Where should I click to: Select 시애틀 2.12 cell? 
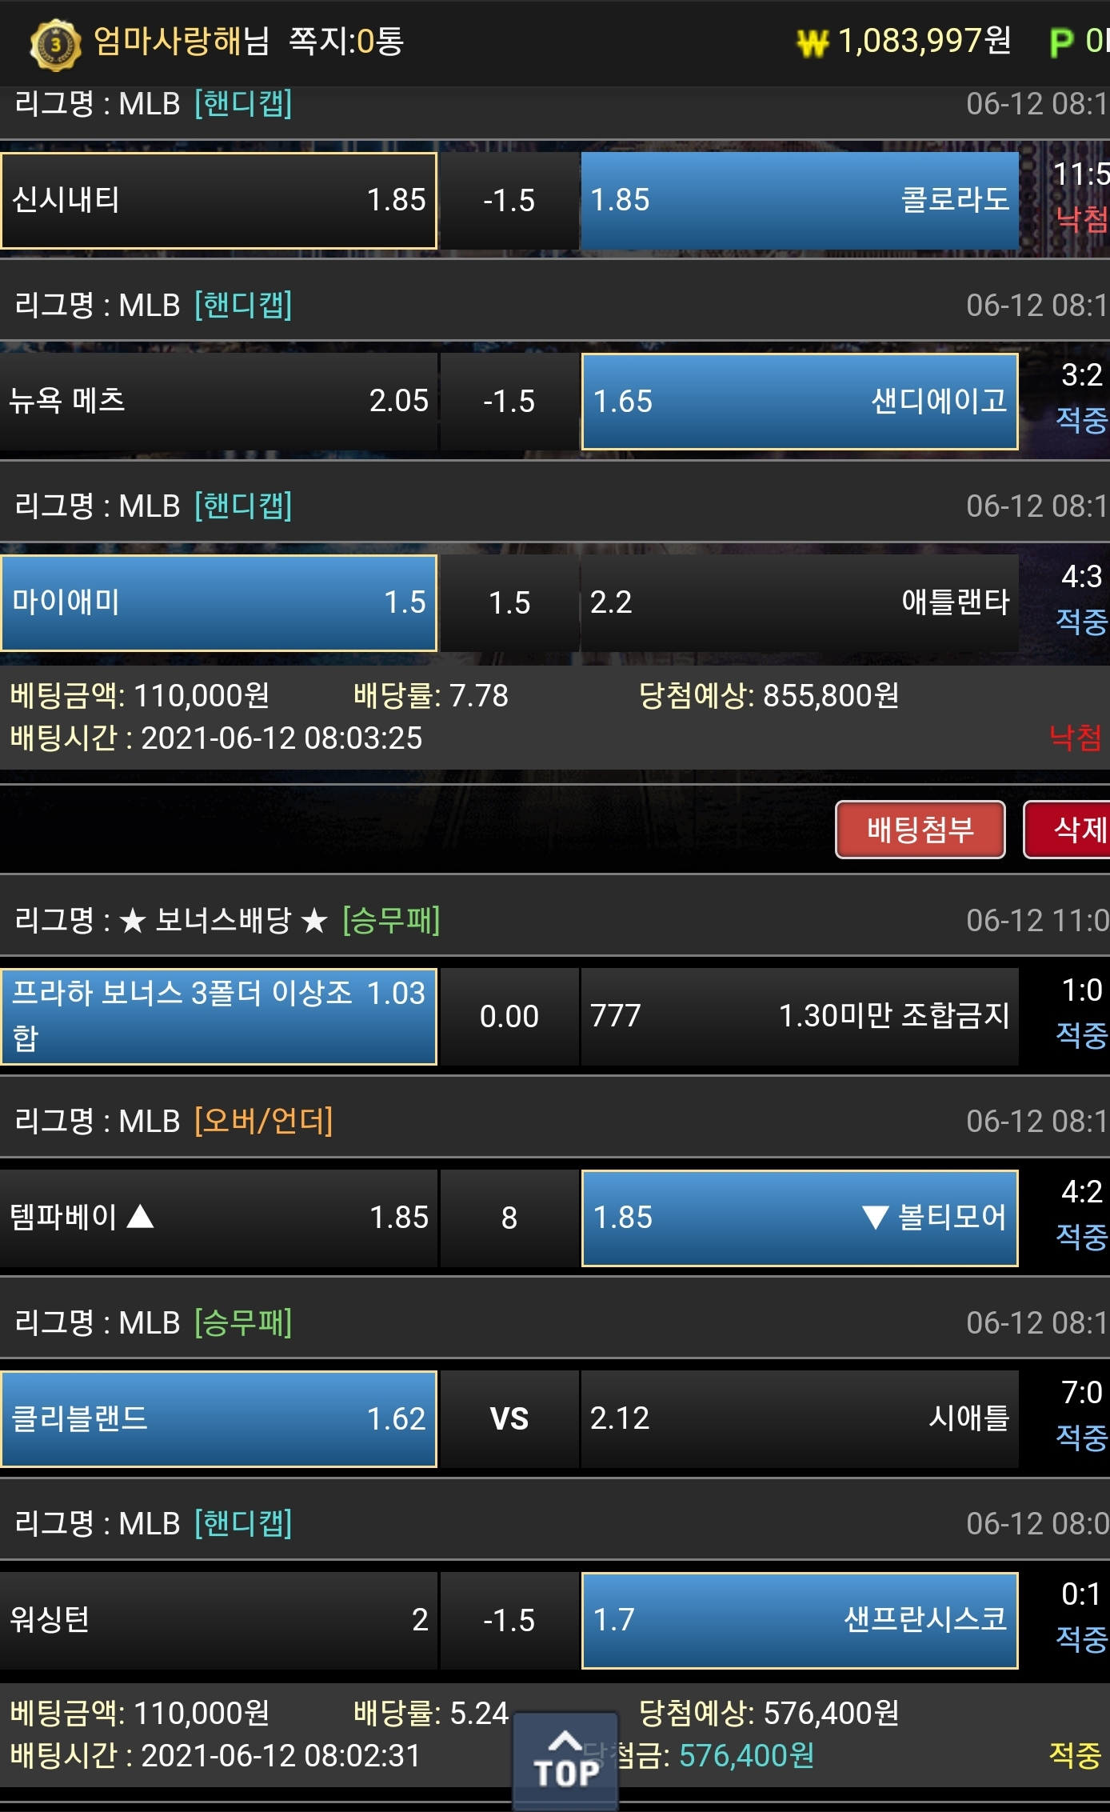800,1419
